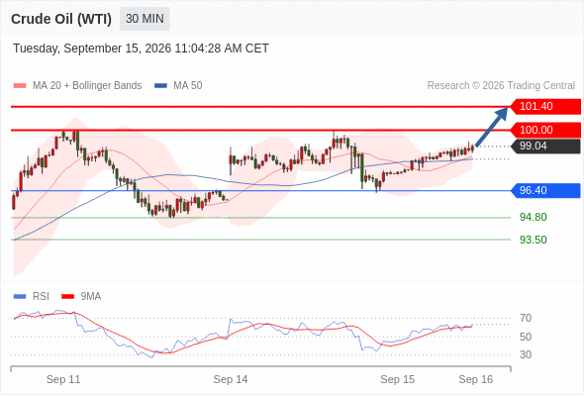Click the Research © 2026 Trading Central credit

click(x=501, y=86)
